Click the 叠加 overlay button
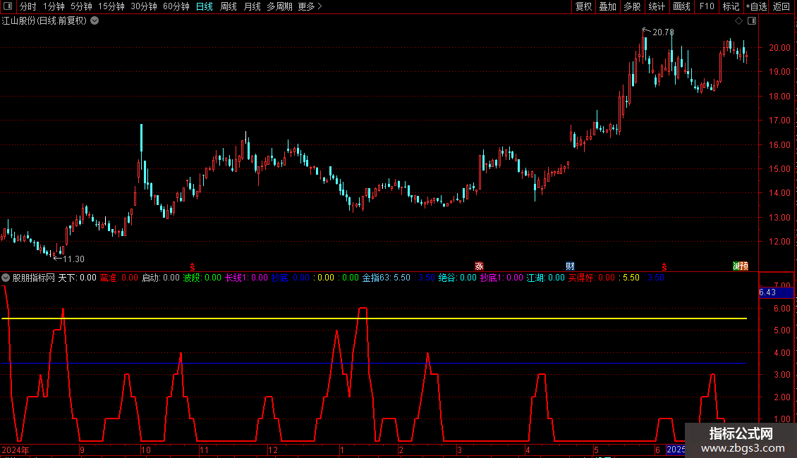This screenshot has height=458, width=797. tap(608, 6)
